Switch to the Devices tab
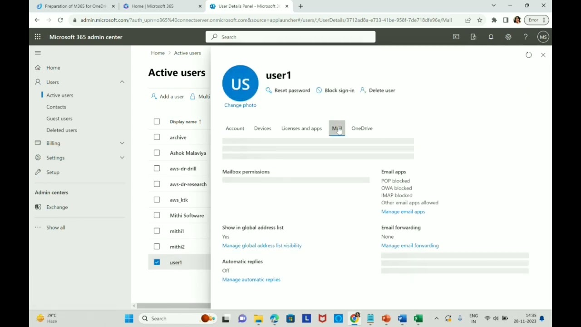The height and width of the screenshot is (327, 581). 262,129
